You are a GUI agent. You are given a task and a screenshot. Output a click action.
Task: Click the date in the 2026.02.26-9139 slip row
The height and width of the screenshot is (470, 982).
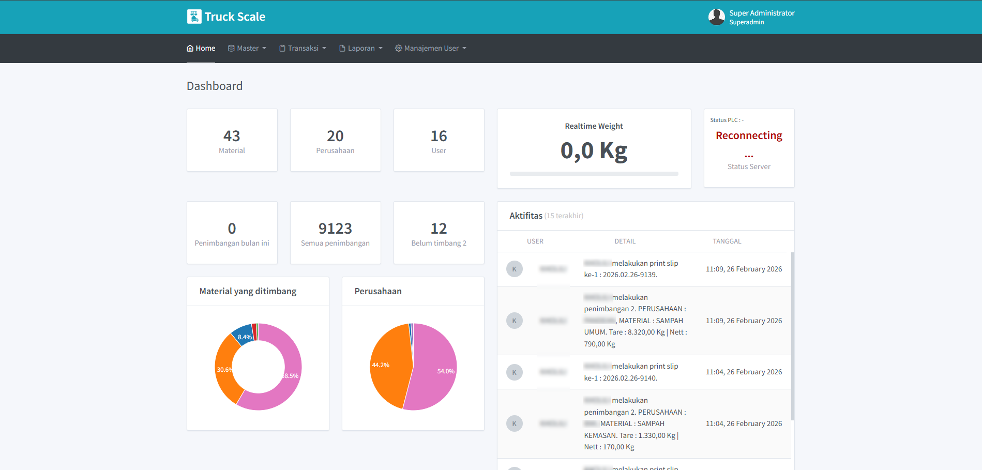[x=744, y=269]
